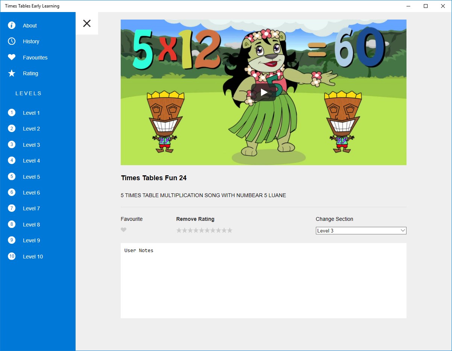The width and height of the screenshot is (452, 351).
Task: Rate the video ten stars
Action: click(230, 230)
